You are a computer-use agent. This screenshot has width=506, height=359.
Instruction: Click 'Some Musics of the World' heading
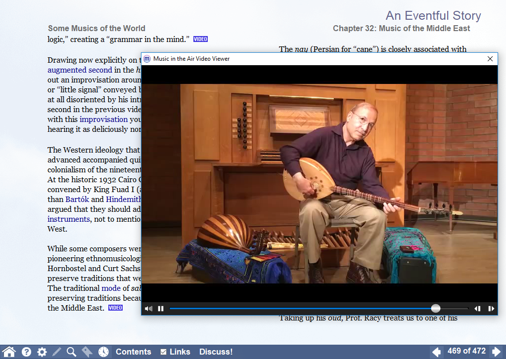pyautogui.click(x=96, y=28)
